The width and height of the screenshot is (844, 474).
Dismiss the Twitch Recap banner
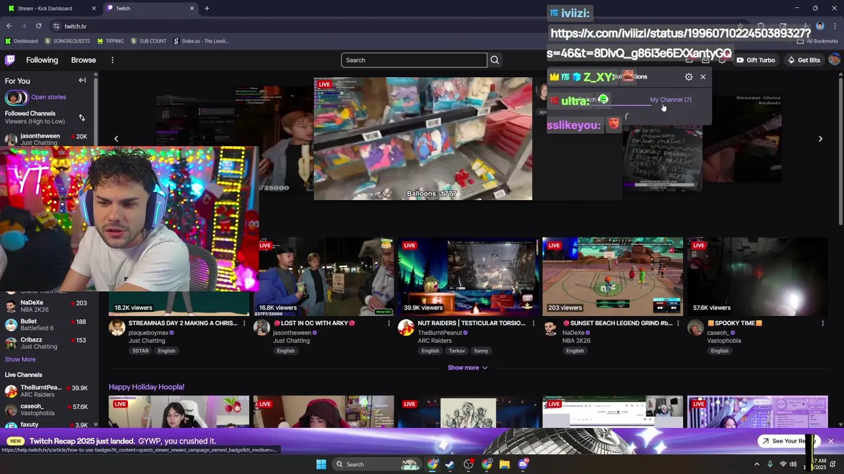click(831, 441)
